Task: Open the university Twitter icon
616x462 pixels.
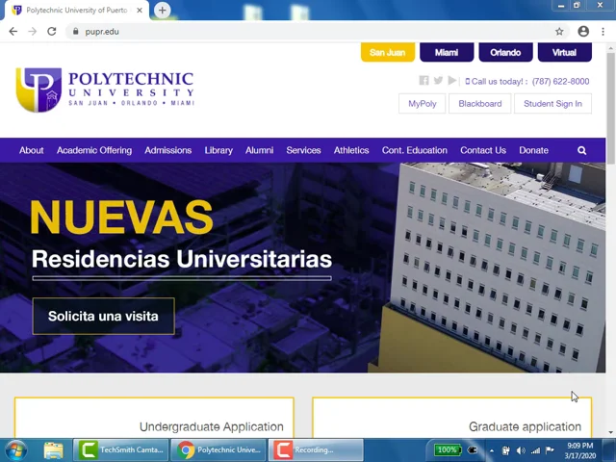Action: pos(438,81)
